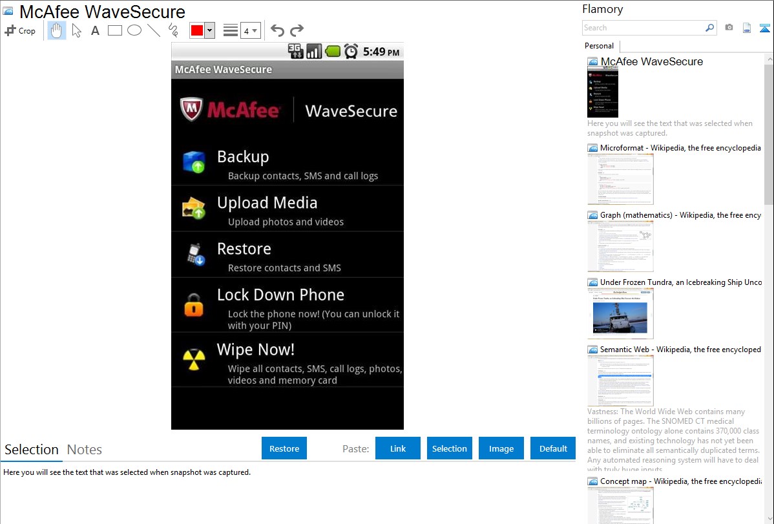Click the Backup heading in phone
This screenshot has height=524, width=774.
point(243,156)
